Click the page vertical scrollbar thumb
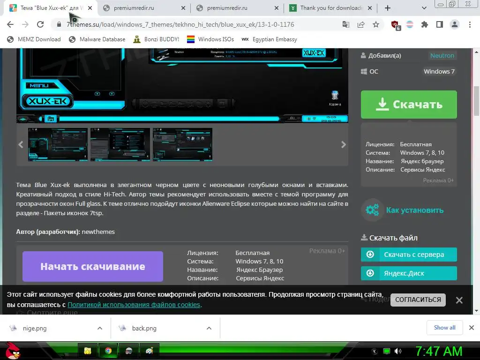 click(x=476, y=101)
